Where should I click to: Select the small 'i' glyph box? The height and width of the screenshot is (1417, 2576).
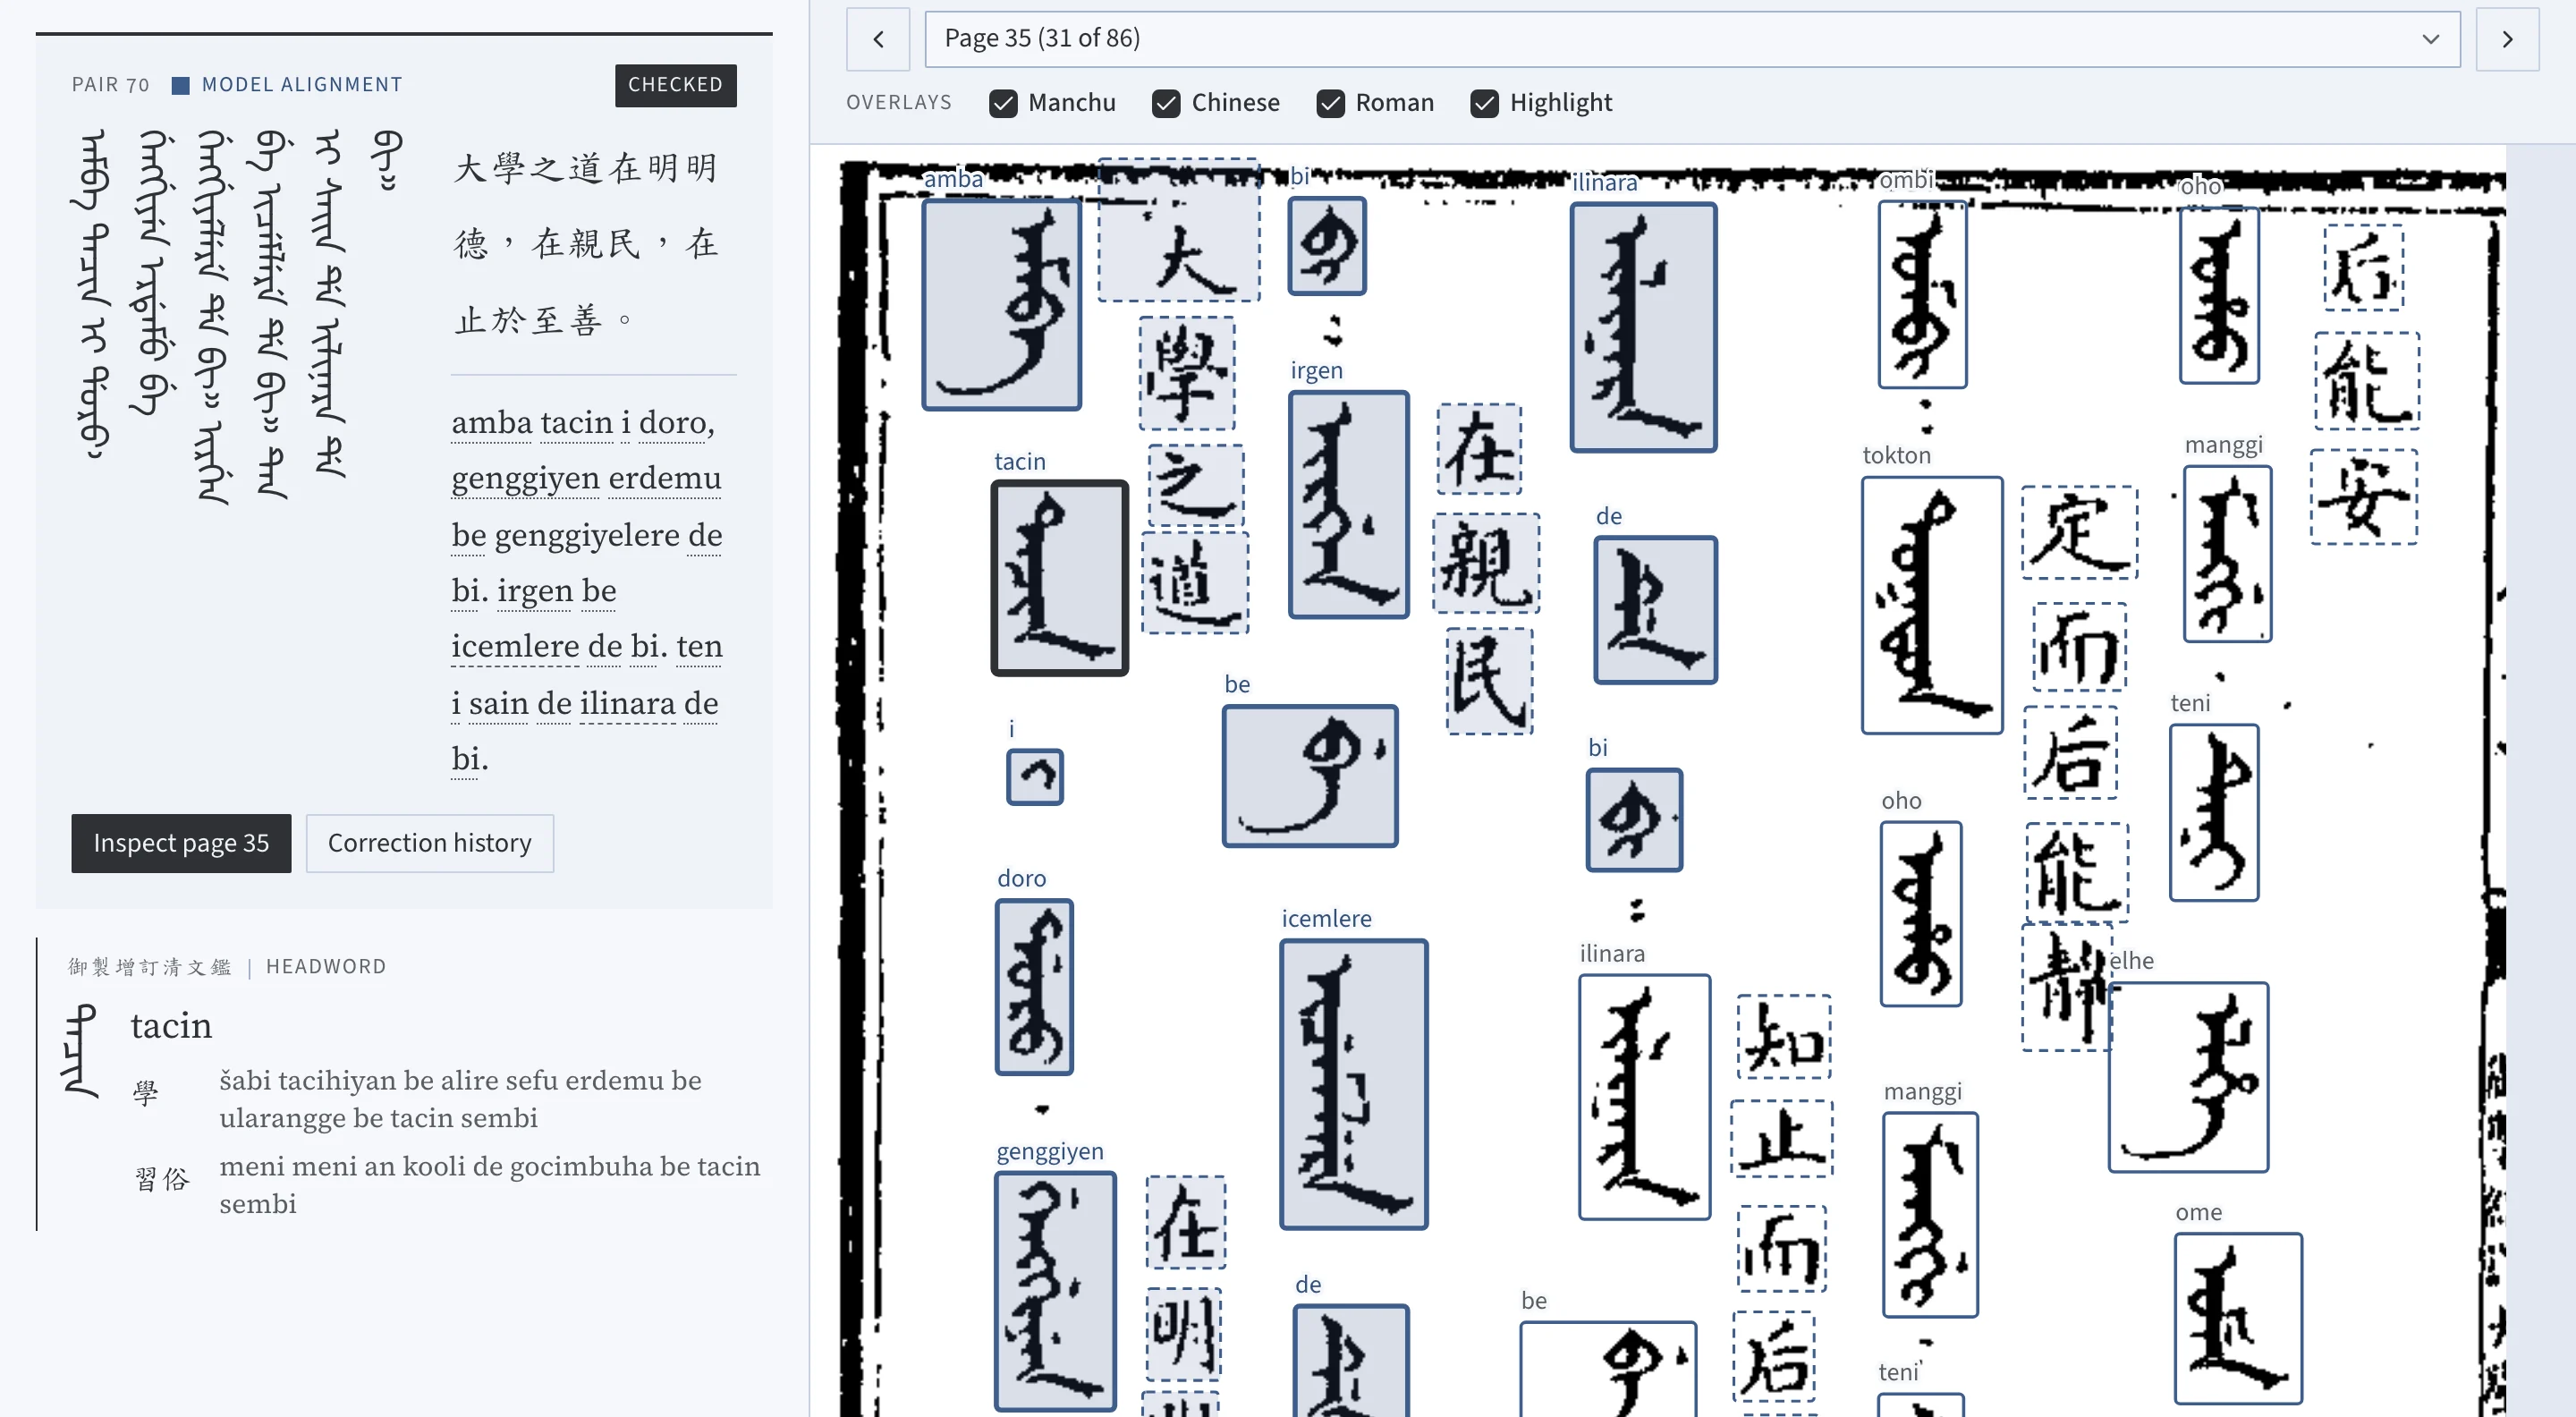[1034, 776]
